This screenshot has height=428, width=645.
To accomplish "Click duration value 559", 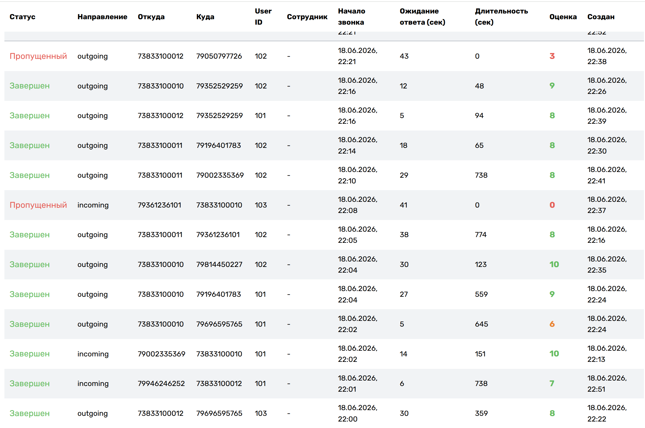I will [481, 294].
